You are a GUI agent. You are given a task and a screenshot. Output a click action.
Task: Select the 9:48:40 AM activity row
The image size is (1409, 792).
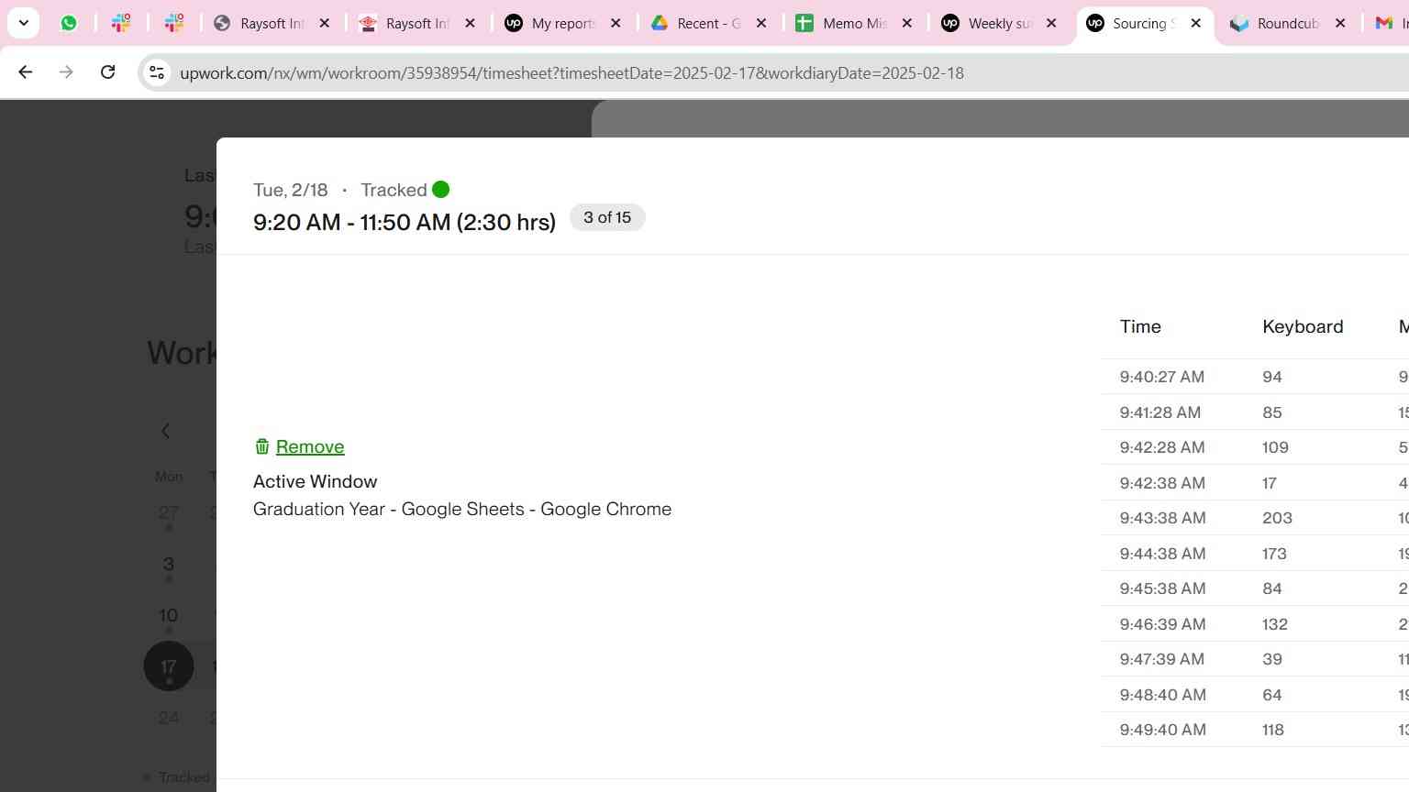coord(1255,695)
